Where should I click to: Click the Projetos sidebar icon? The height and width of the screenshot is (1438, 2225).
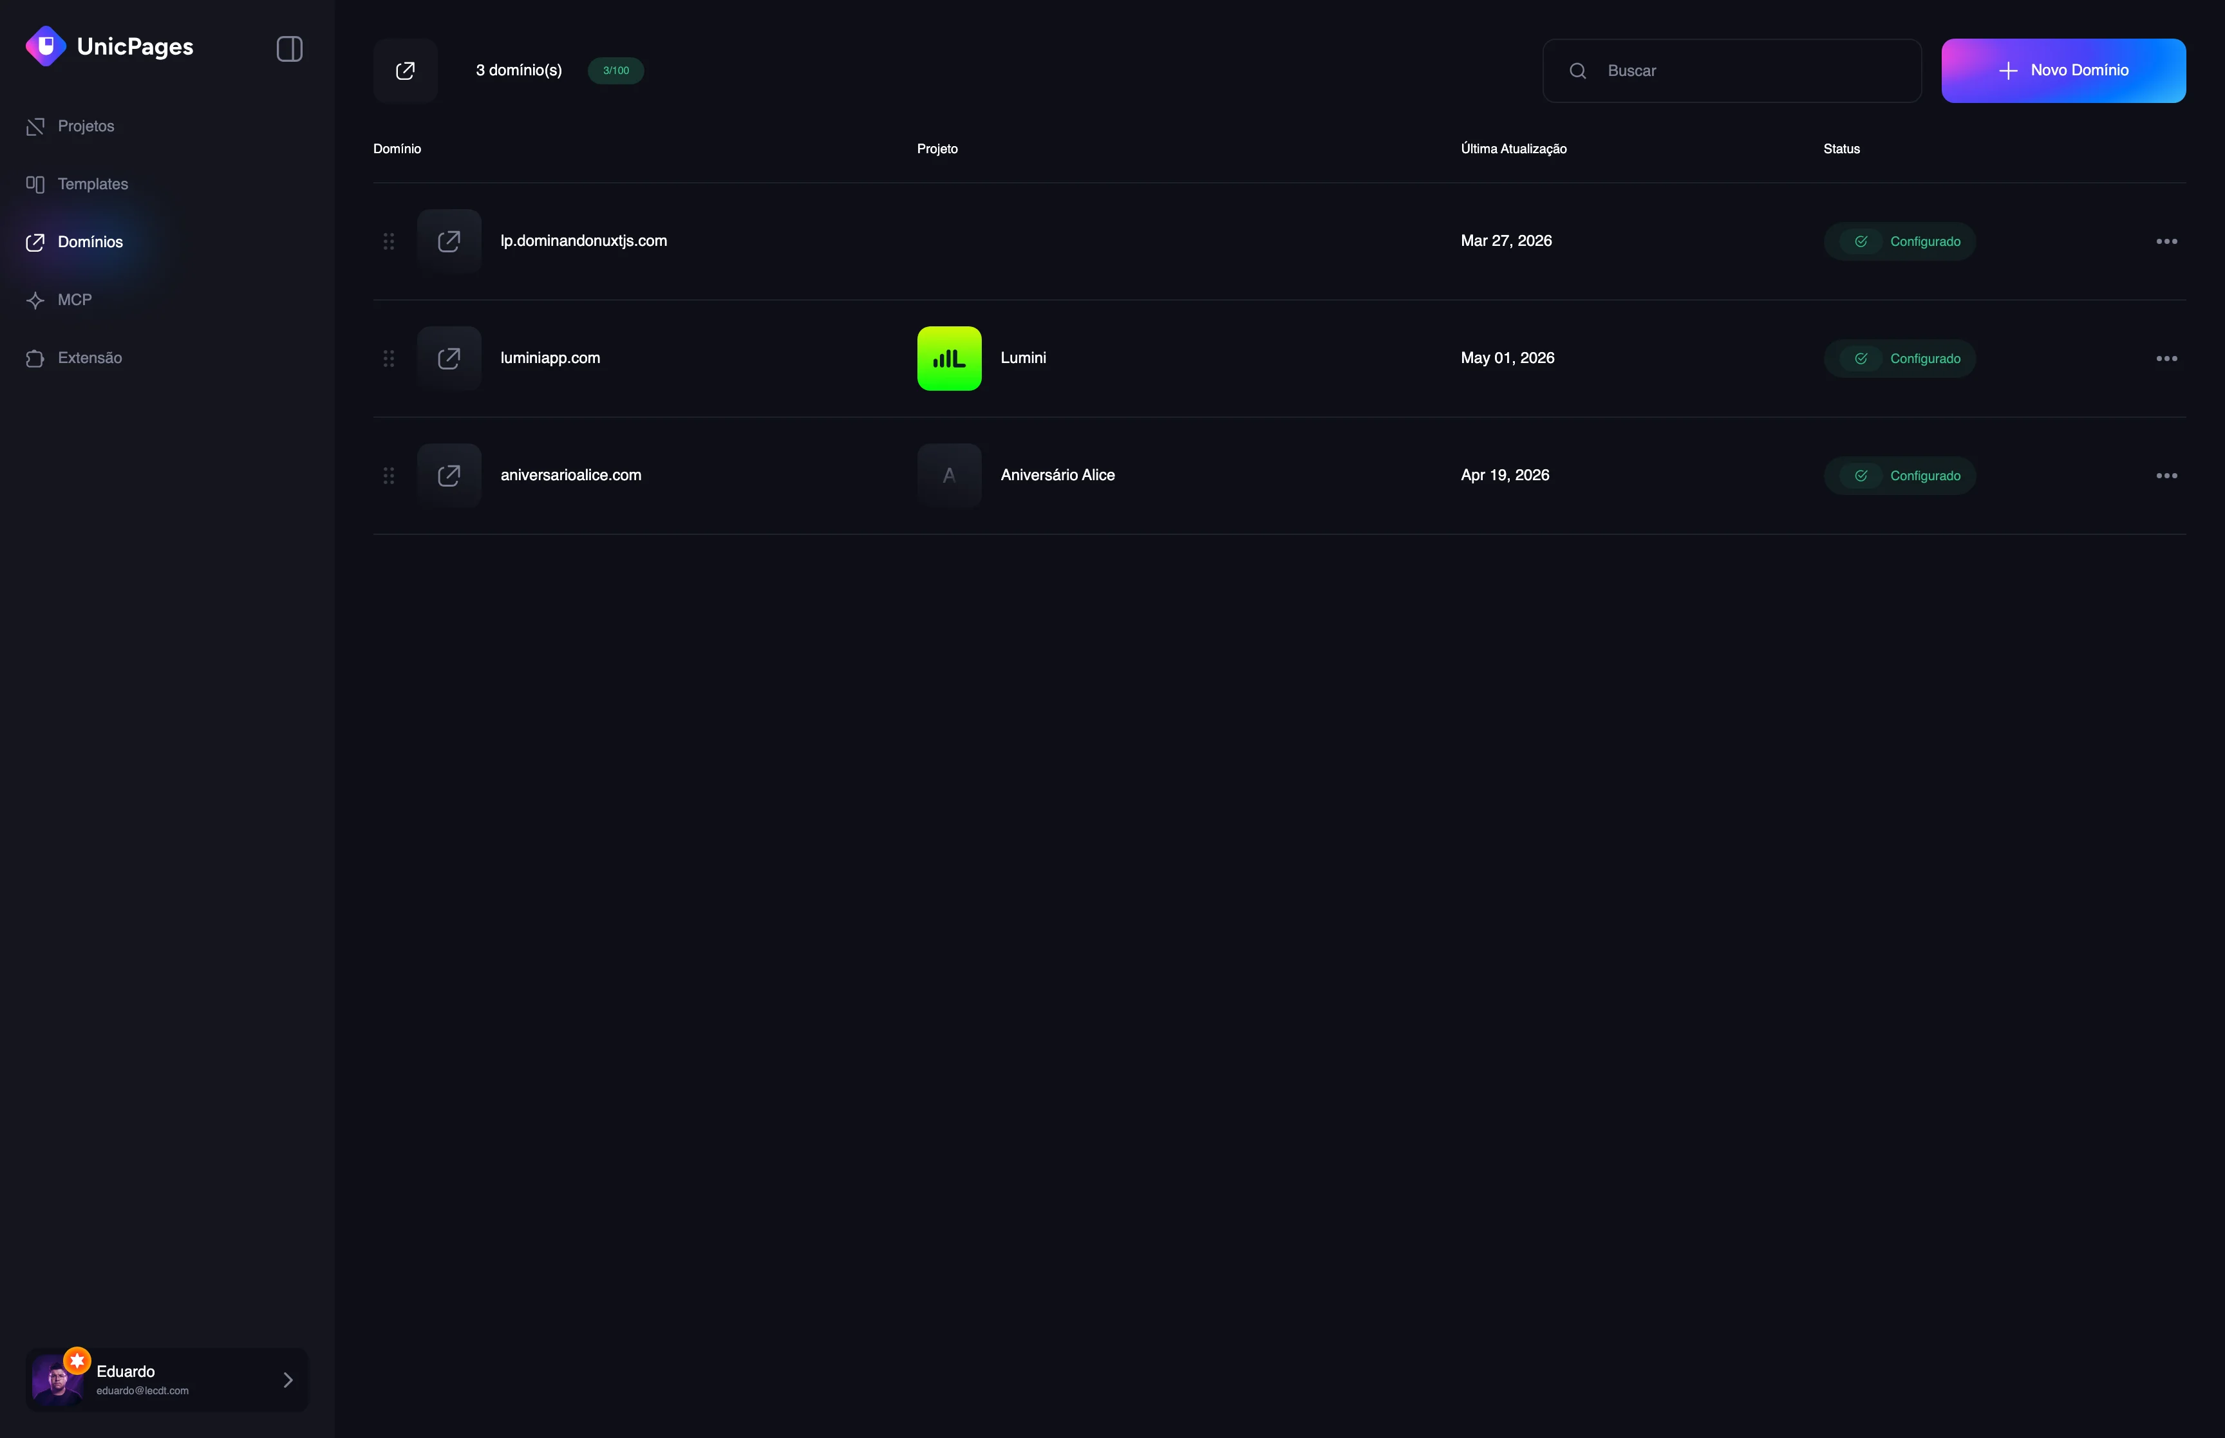point(35,126)
